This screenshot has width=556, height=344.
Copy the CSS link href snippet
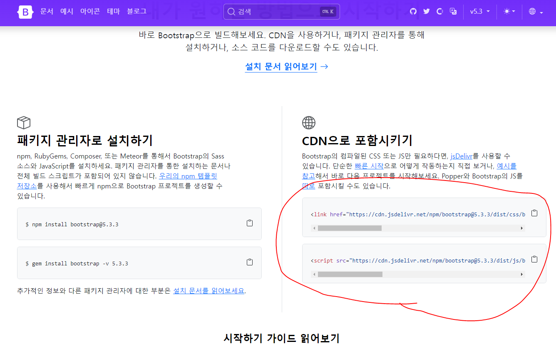[535, 213]
